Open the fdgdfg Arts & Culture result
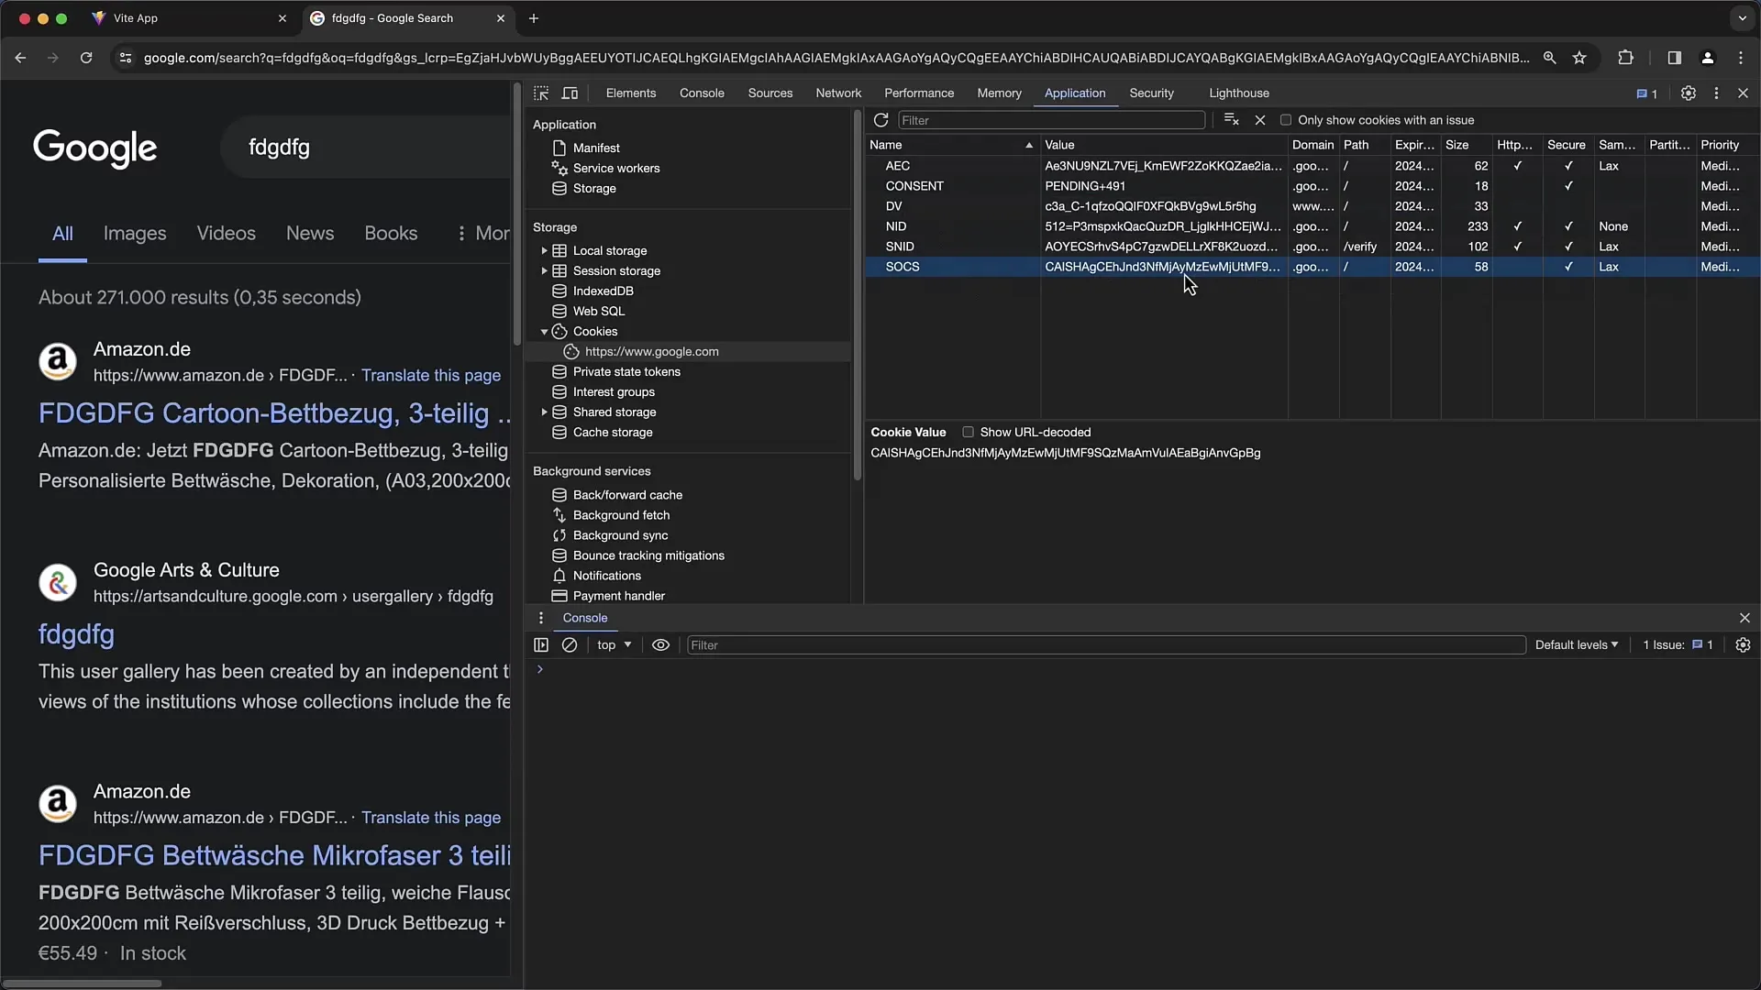 [x=76, y=634]
